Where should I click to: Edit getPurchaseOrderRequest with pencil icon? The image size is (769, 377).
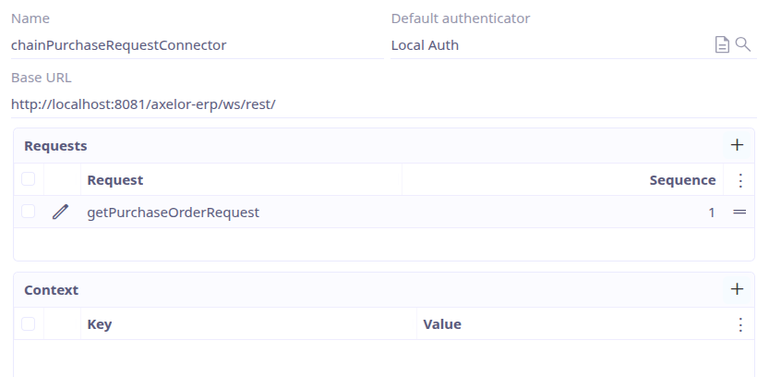coord(61,213)
